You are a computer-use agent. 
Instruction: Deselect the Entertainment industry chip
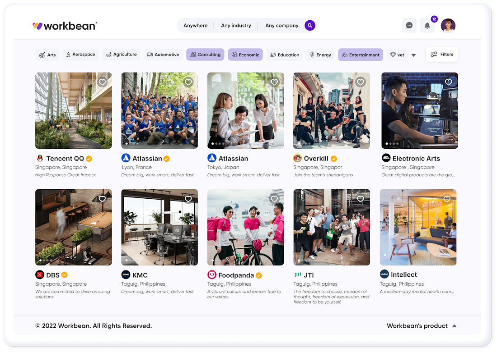point(361,55)
